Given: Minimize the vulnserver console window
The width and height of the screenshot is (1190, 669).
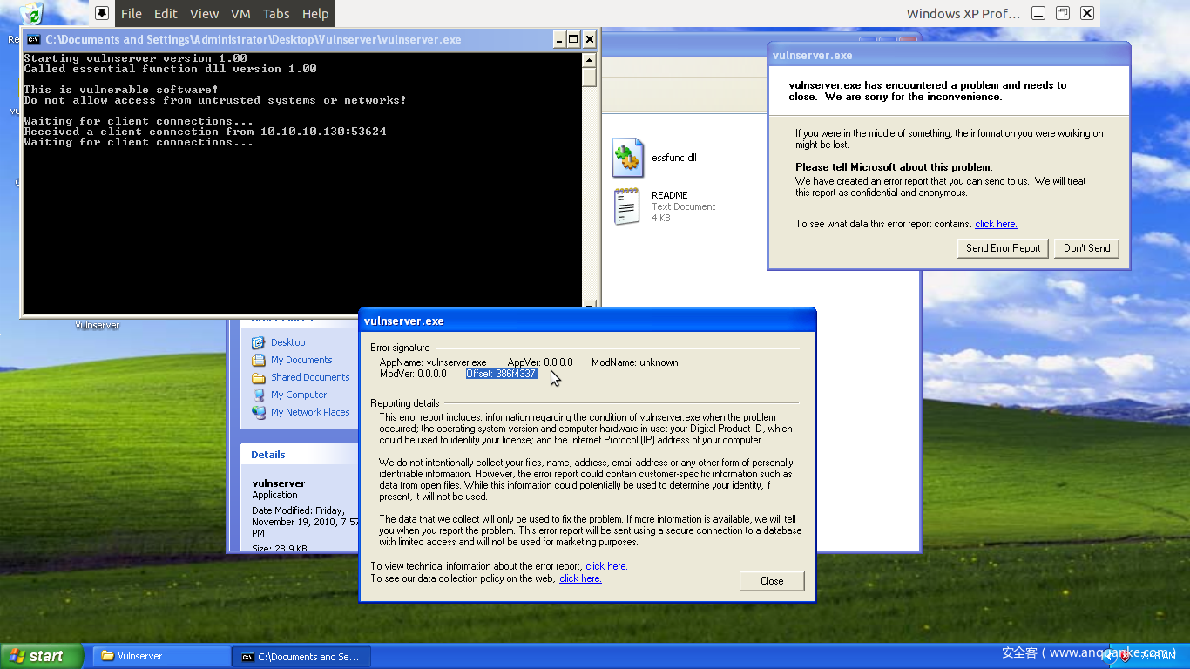Looking at the screenshot, I should [x=558, y=39].
